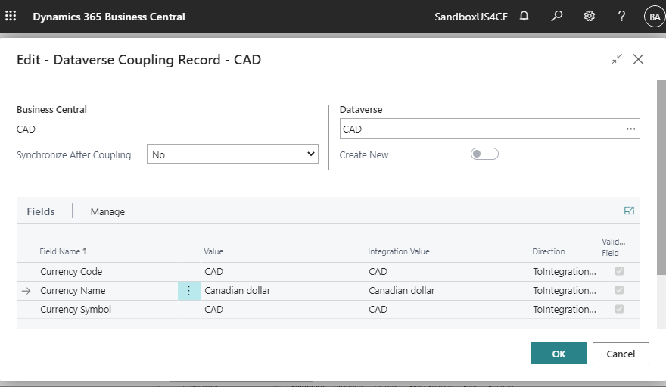Screen dimensions: 666x387
Task: Click the Currency Code CAD Value cell
Action: (x=213, y=271)
